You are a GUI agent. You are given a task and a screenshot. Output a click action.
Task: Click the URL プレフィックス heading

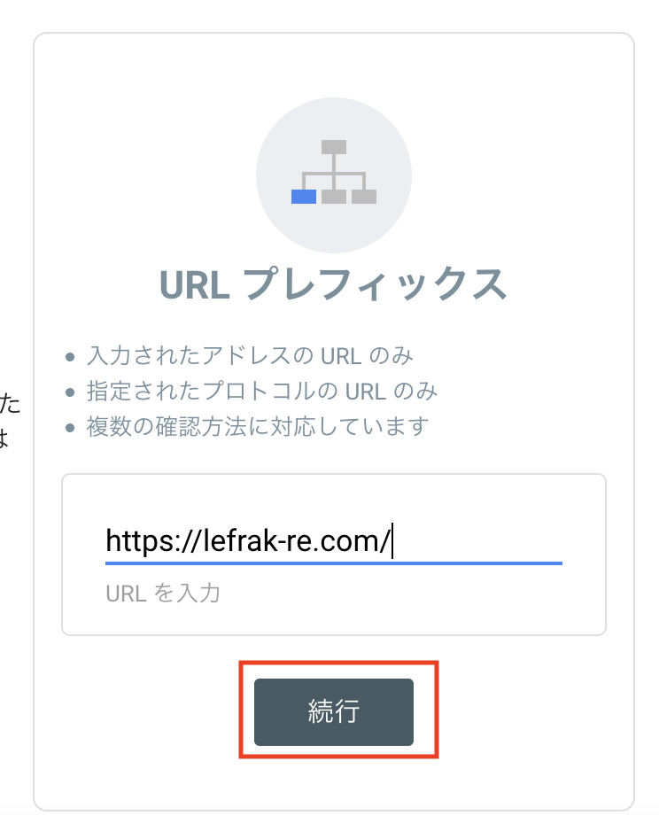(x=333, y=284)
